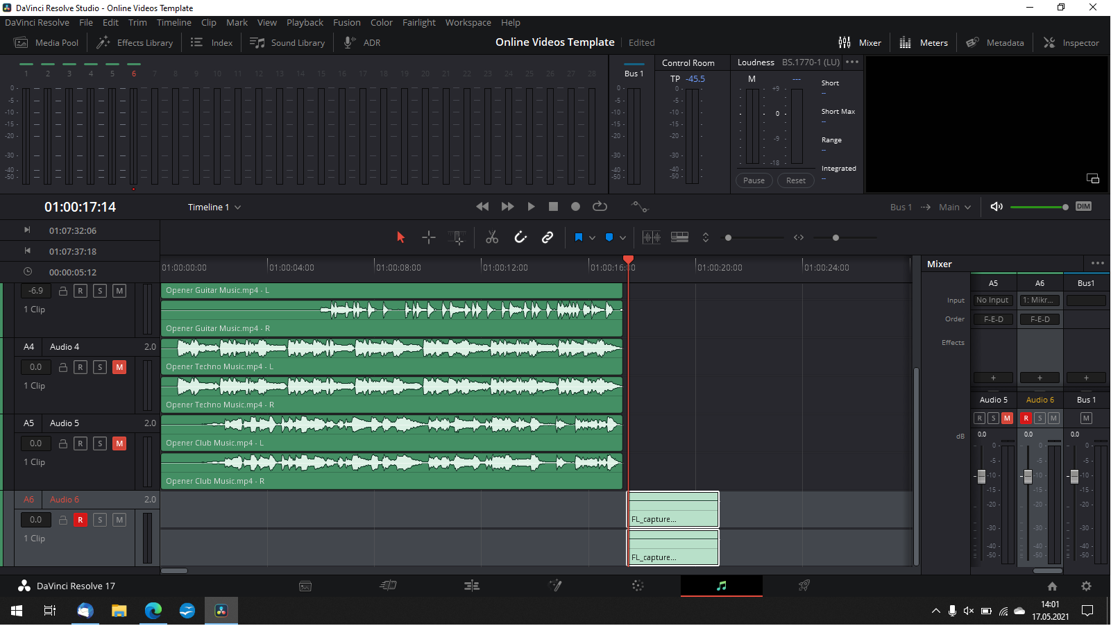This screenshot has height=626, width=1111.
Task: Open the Playback menu
Action: (305, 23)
